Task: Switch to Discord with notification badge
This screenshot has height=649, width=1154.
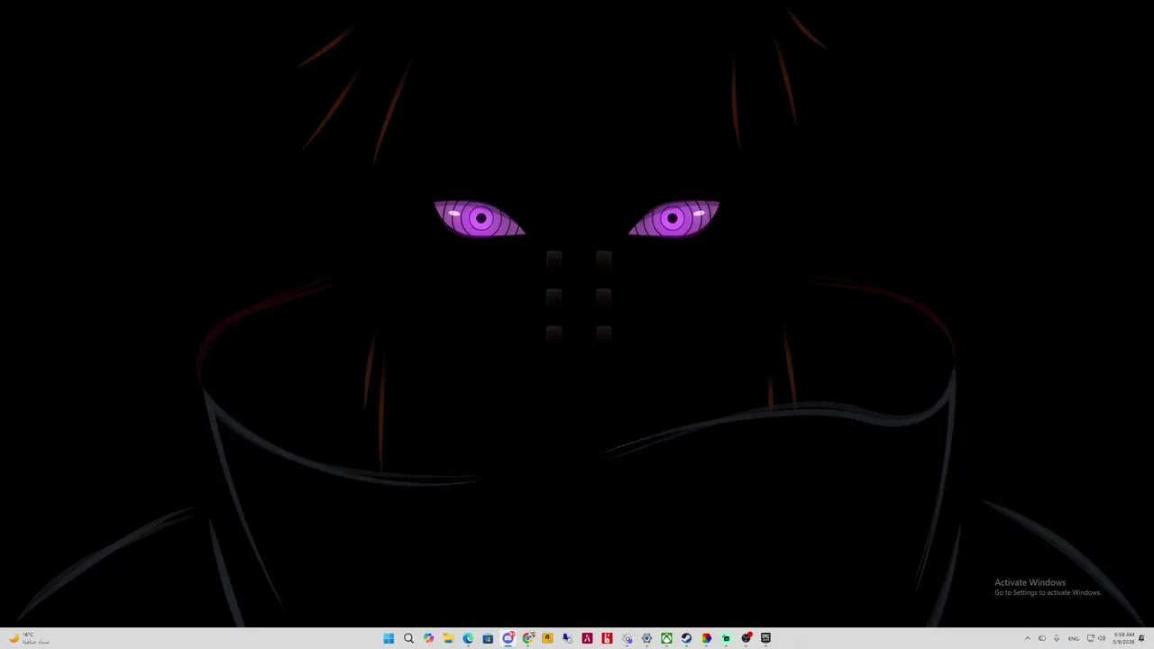Action: tap(508, 638)
